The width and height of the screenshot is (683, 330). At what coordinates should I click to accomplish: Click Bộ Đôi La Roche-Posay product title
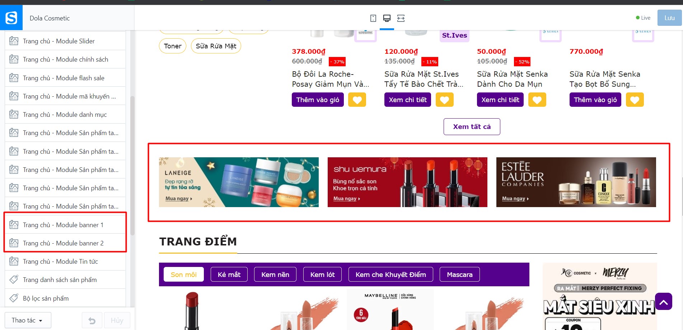(x=331, y=79)
